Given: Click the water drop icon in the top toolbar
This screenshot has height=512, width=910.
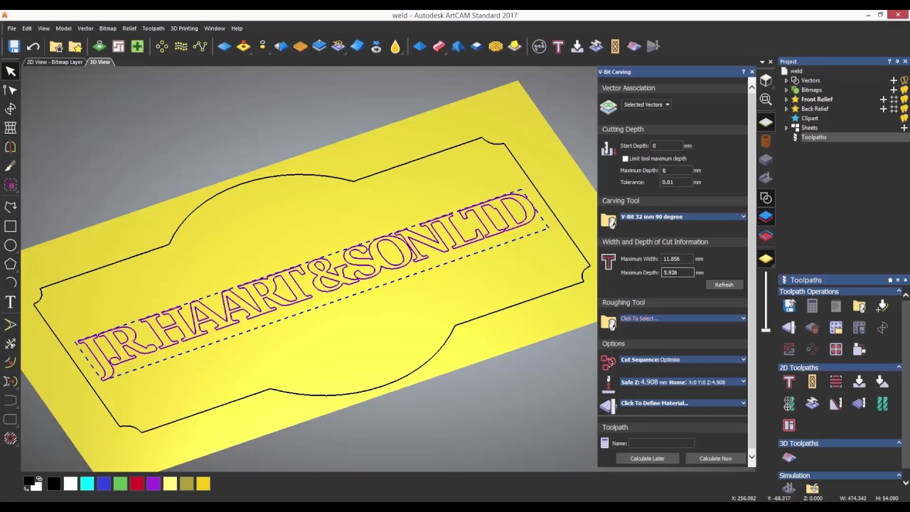Looking at the screenshot, I should (x=395, y=46).
